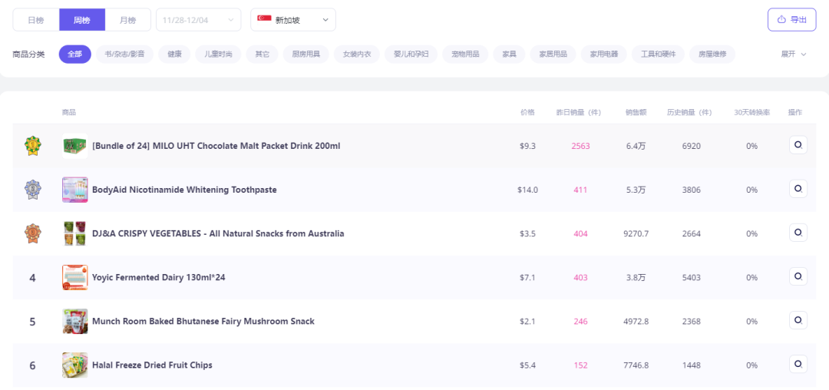This screenshot has width=829, height=390.
Task: Click the 30天转换率 column header
Action: [751, 113]
